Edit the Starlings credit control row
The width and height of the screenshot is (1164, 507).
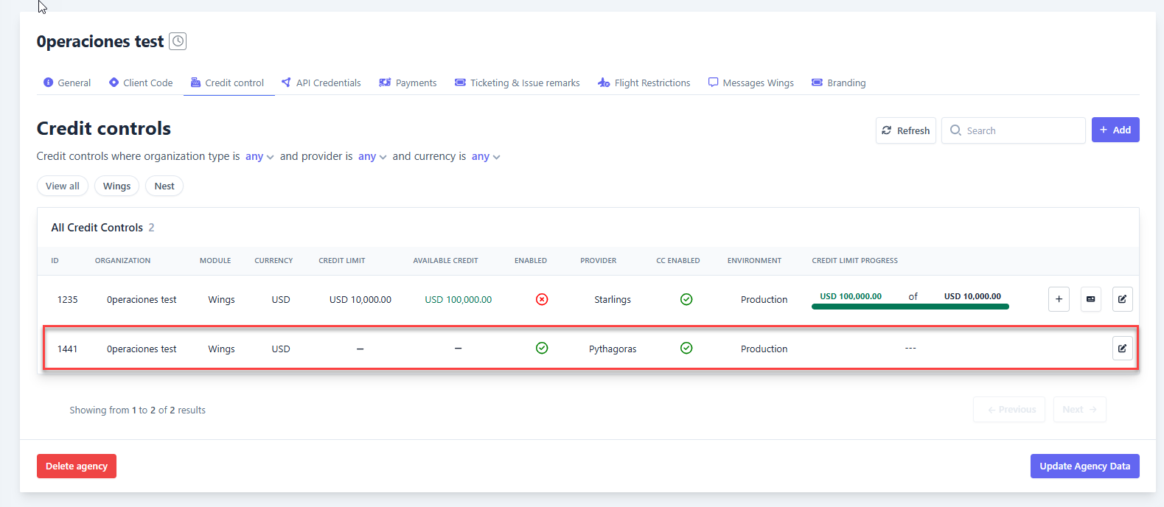(1122, 299)
